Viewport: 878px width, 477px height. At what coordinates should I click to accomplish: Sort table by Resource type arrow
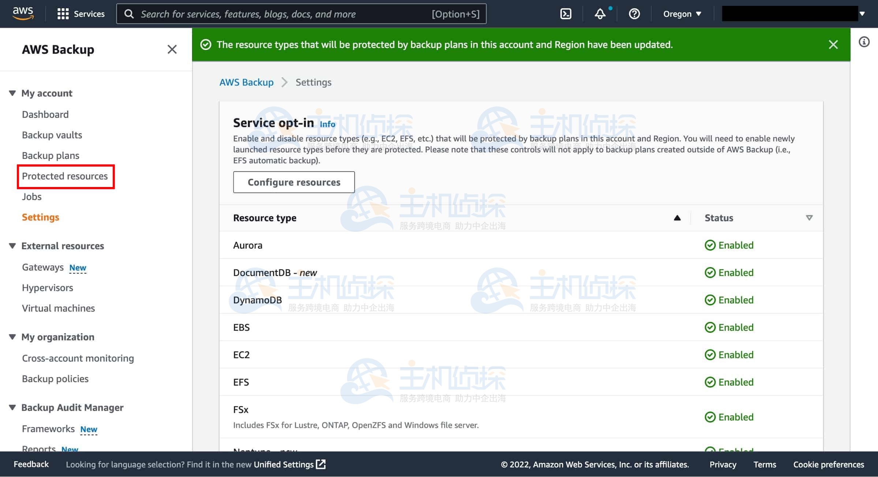point(677,218)
